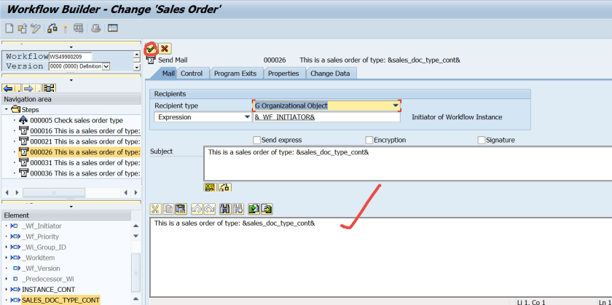Click the find binoculars icon in editor toolbar
This screenshot has height=305, width=612.
(x=225, y=209)
